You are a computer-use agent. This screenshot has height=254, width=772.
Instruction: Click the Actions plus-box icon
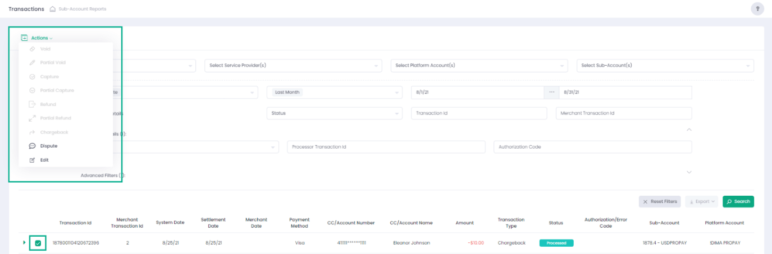[24, 38]
